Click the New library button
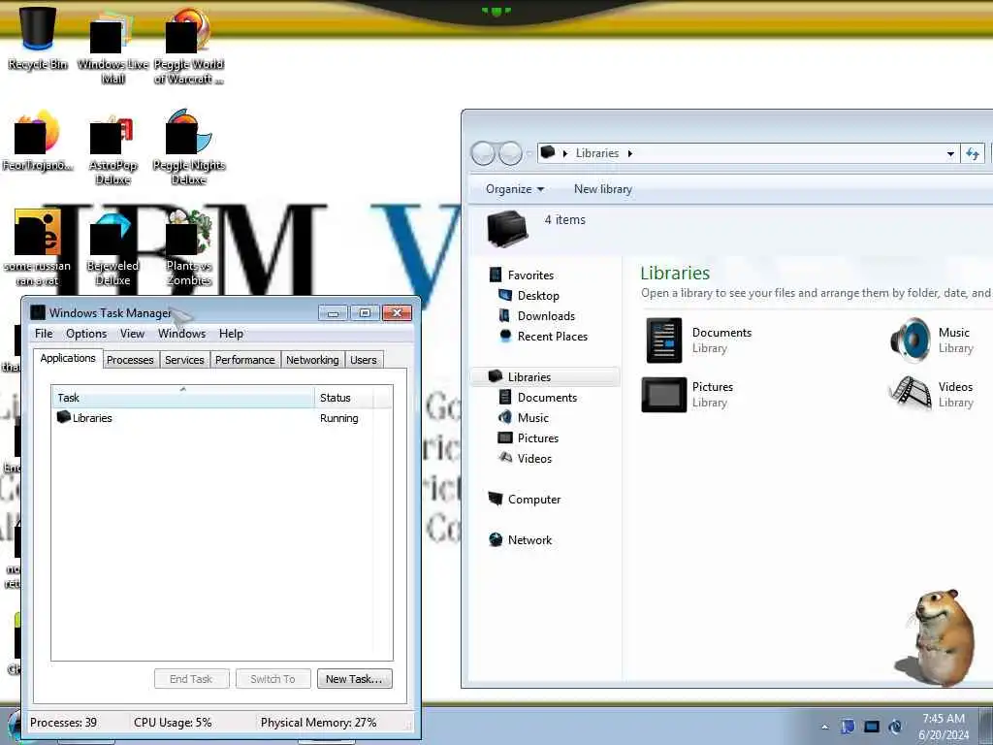This screenshot has width=993, height=745. coord(603,189)
